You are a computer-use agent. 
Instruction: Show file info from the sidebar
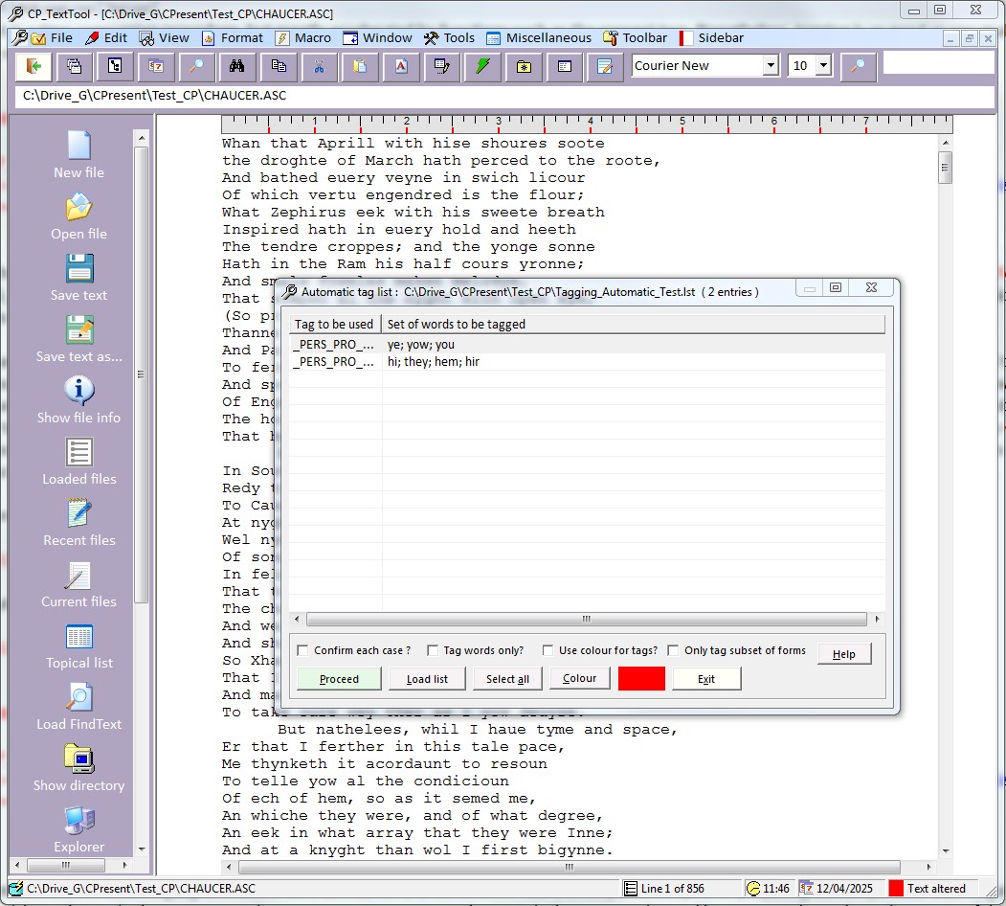point(78,391)
